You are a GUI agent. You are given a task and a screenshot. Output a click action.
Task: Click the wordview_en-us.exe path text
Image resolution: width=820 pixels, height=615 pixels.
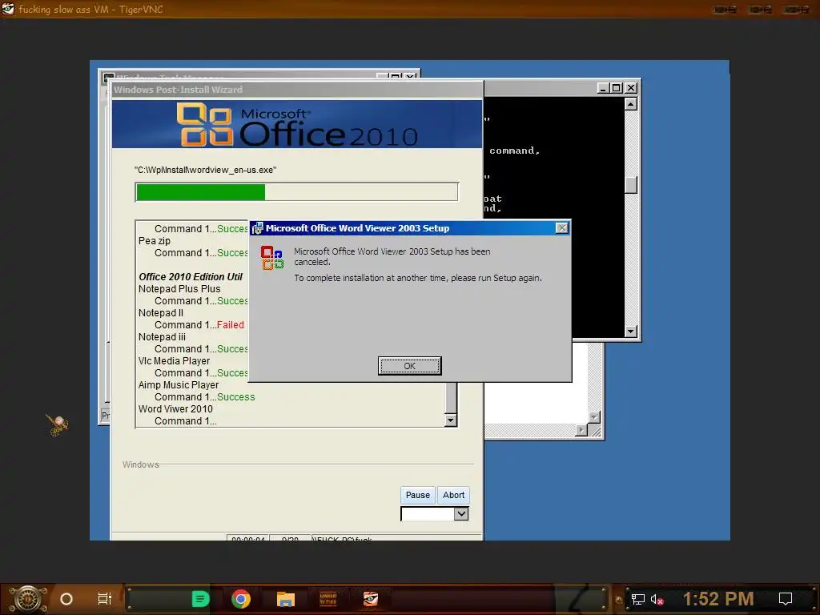pos(205,170)
